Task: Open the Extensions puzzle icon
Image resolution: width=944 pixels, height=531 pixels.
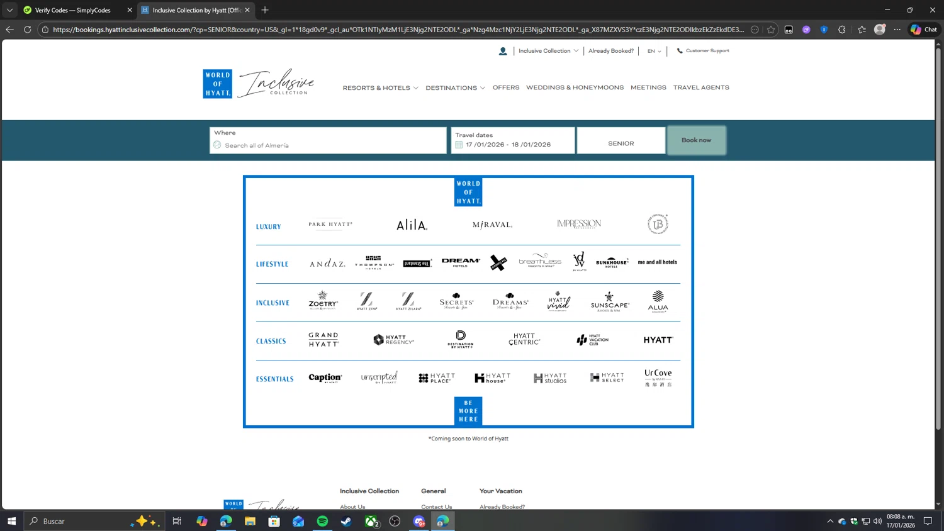Action: [842, 30]
